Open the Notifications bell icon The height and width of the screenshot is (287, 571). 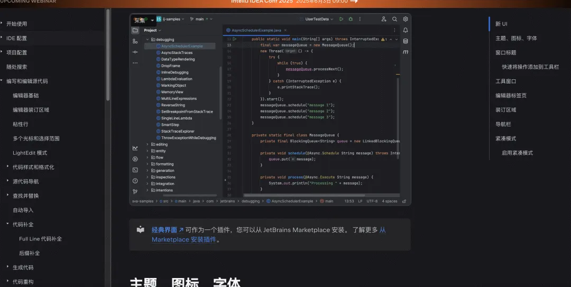point(406,30)
